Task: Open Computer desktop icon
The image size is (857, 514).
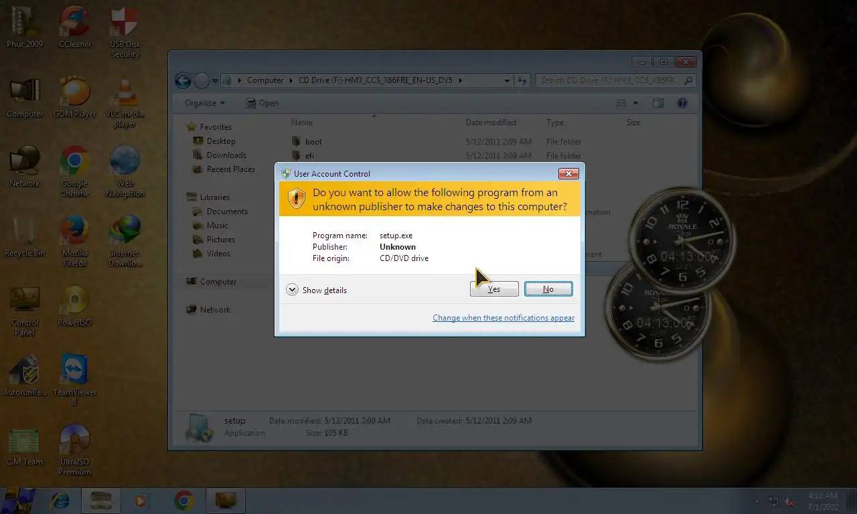Action: pyautogui.click(x=25, y=98)
